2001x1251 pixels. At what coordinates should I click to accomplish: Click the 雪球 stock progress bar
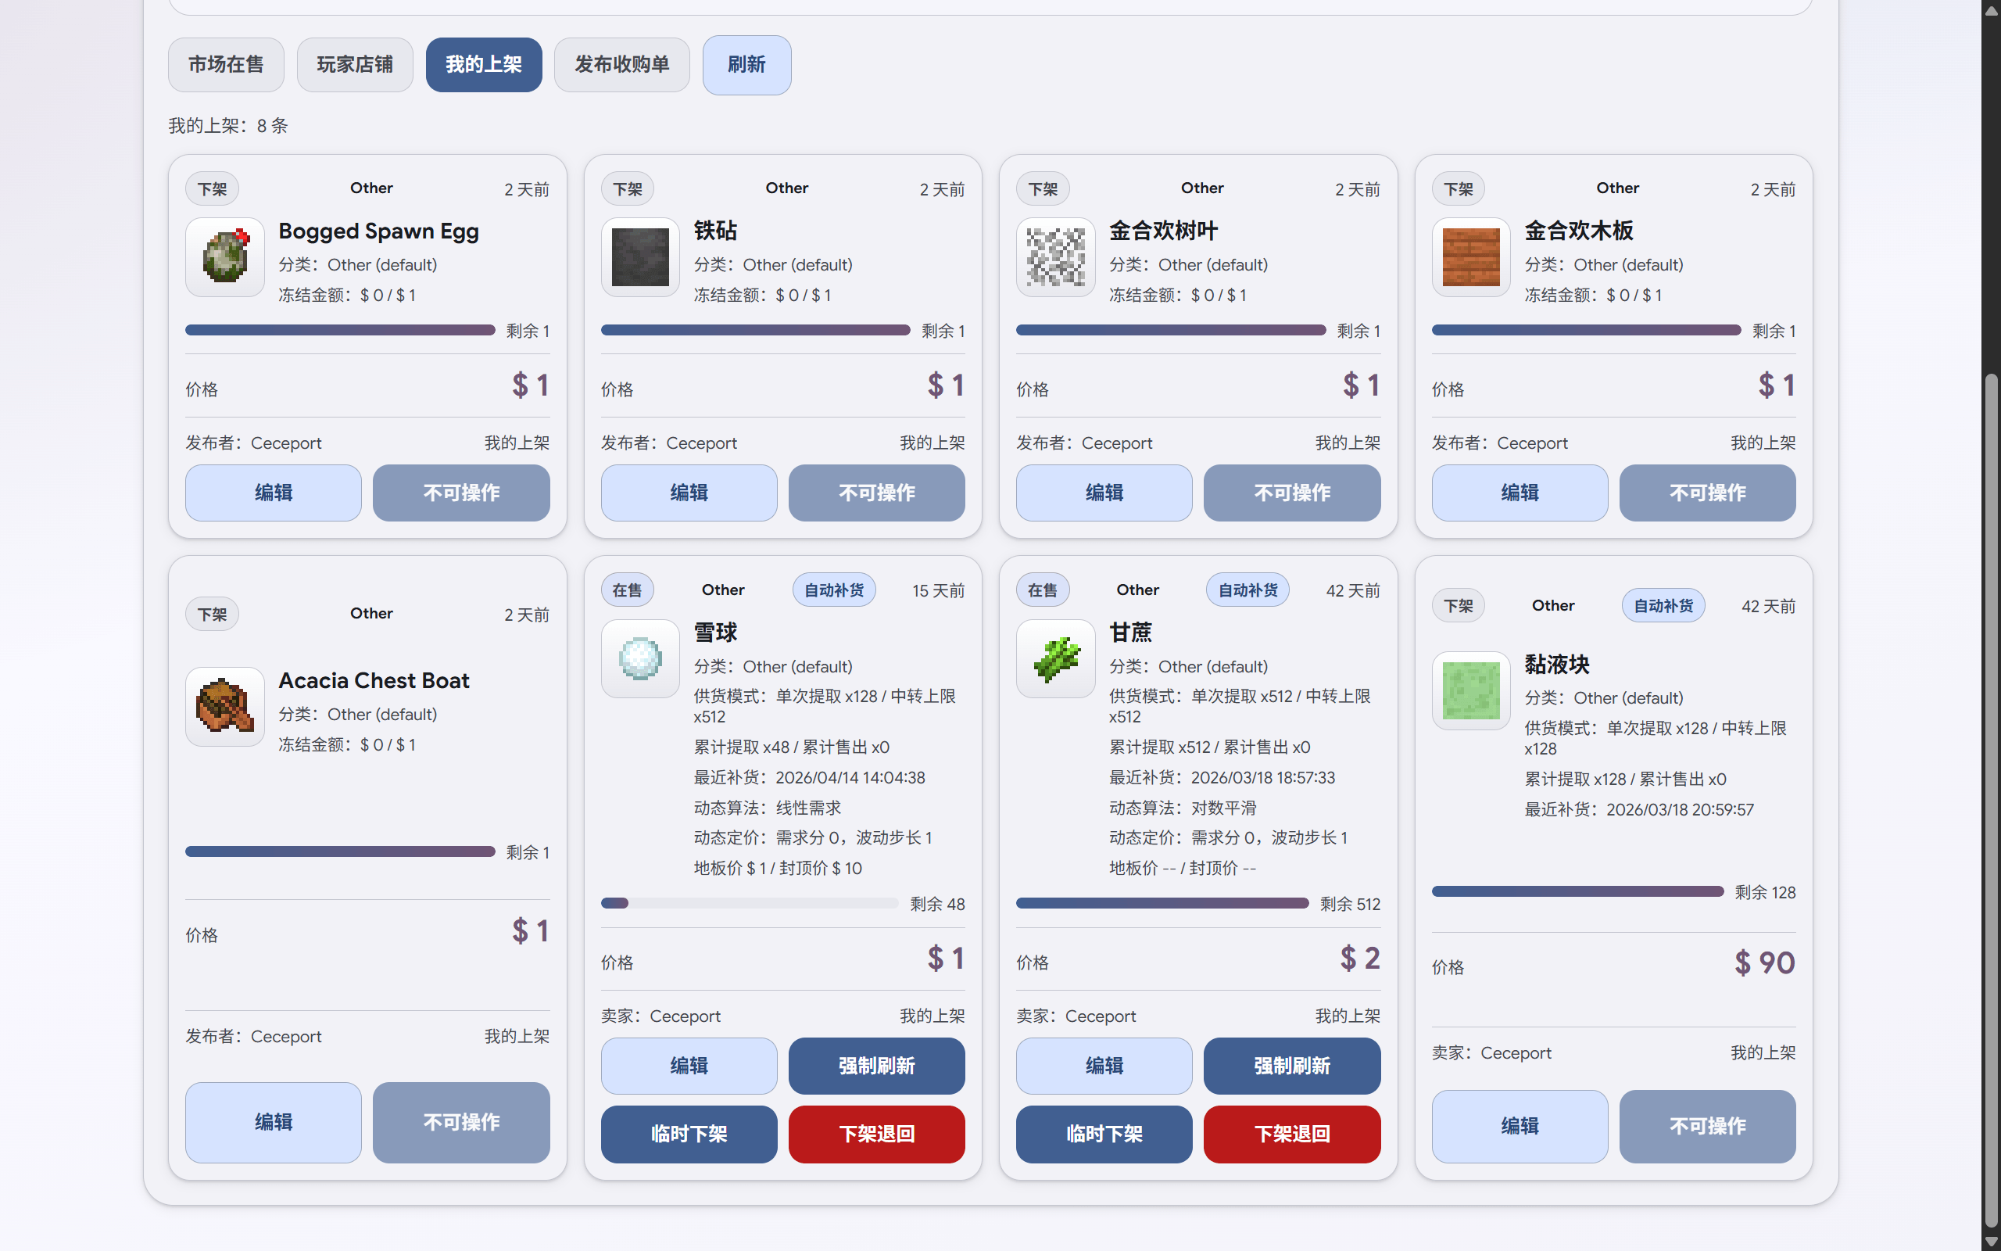pyautogui.click(x=749, y=904)
